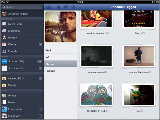Screen dimensions: 160x120
Task: Select the Wall profile tab
Action: coord(60,50)
